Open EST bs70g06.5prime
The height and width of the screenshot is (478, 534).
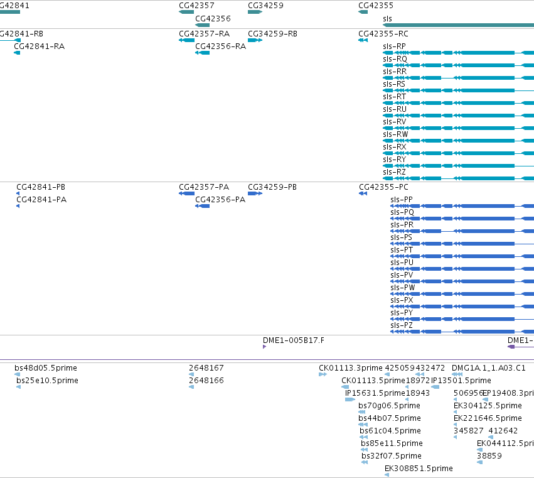[x=389, y=406]
